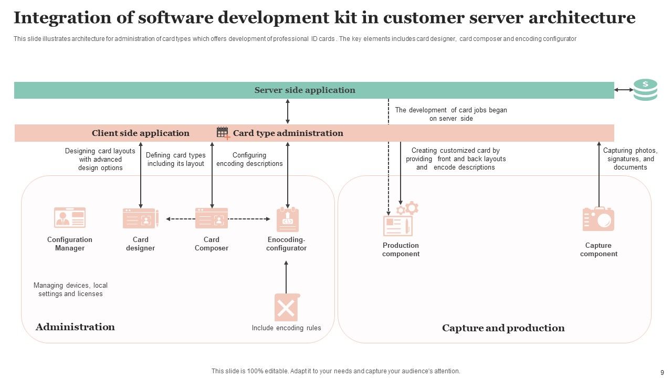Viewport: 672px width, 378px height.
Task: Click the Card type administration heading
Action: click(289, 133)
